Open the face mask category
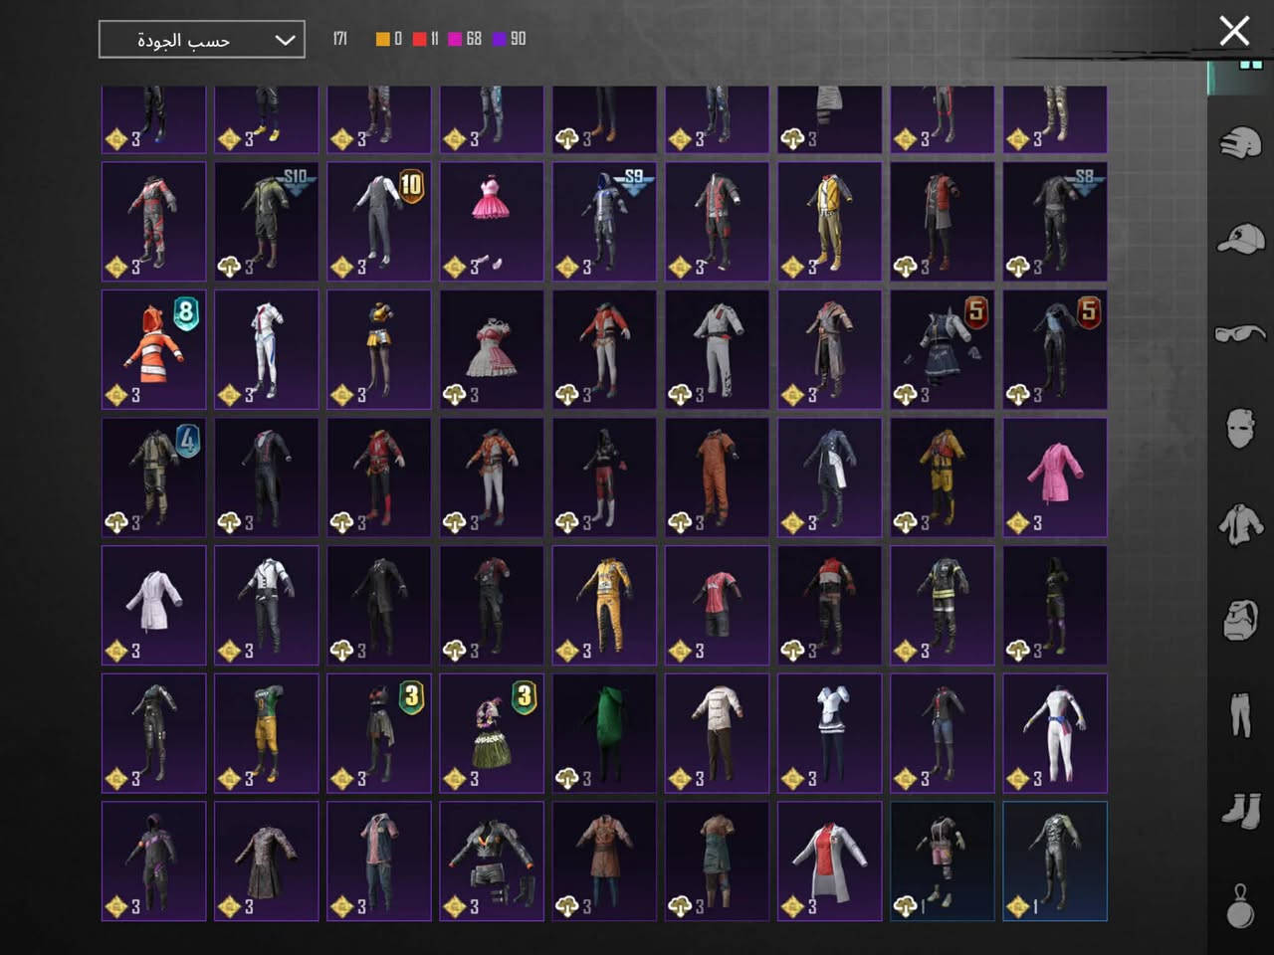Viewport: 1274px width, 955px height. point(1240,429)
